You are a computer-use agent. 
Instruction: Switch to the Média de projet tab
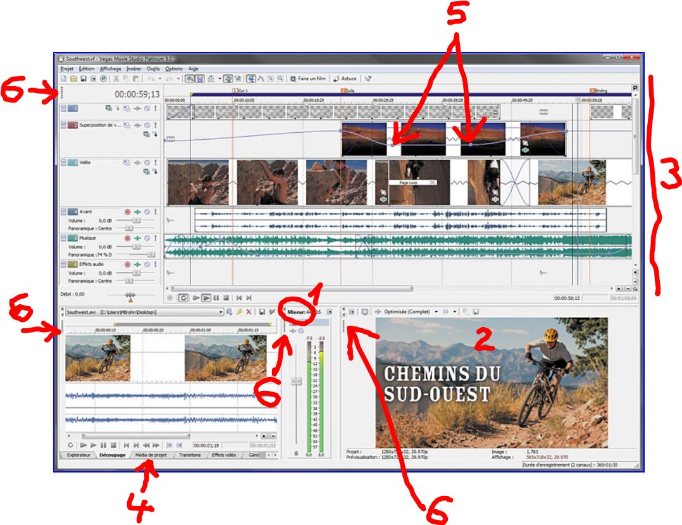[x=151, y=455]
